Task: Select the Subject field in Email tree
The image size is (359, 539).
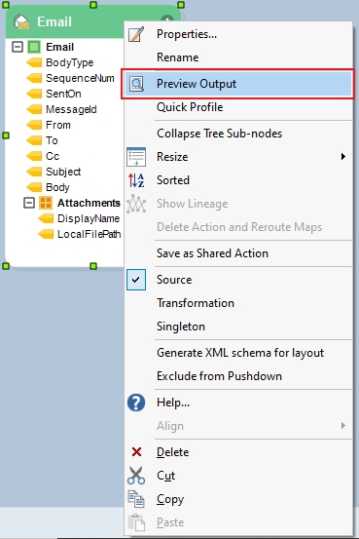Action: (63, 172)
